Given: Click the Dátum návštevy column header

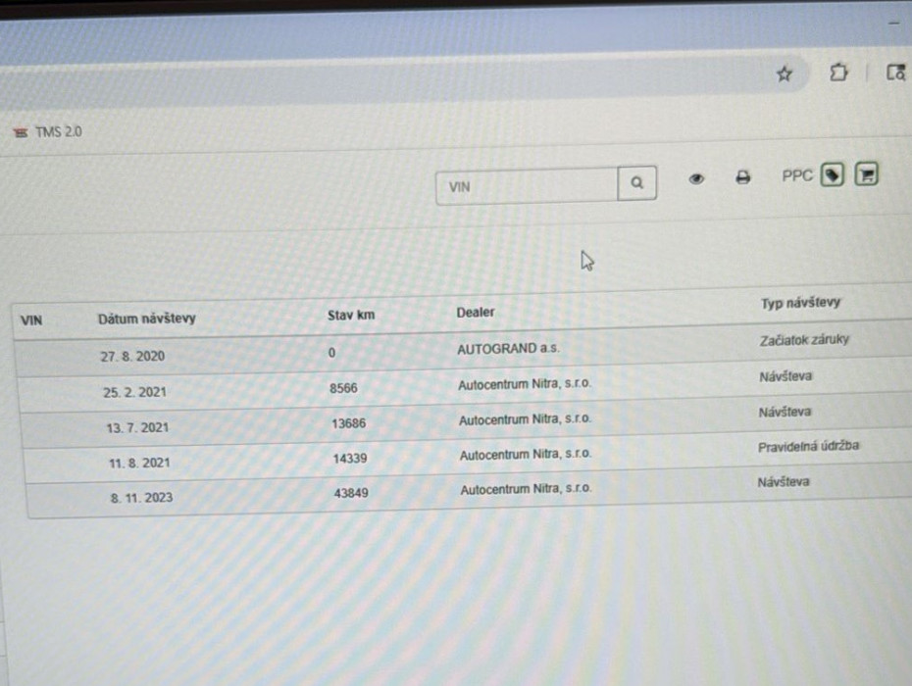Looking at the screenshot, I should 146,318.
